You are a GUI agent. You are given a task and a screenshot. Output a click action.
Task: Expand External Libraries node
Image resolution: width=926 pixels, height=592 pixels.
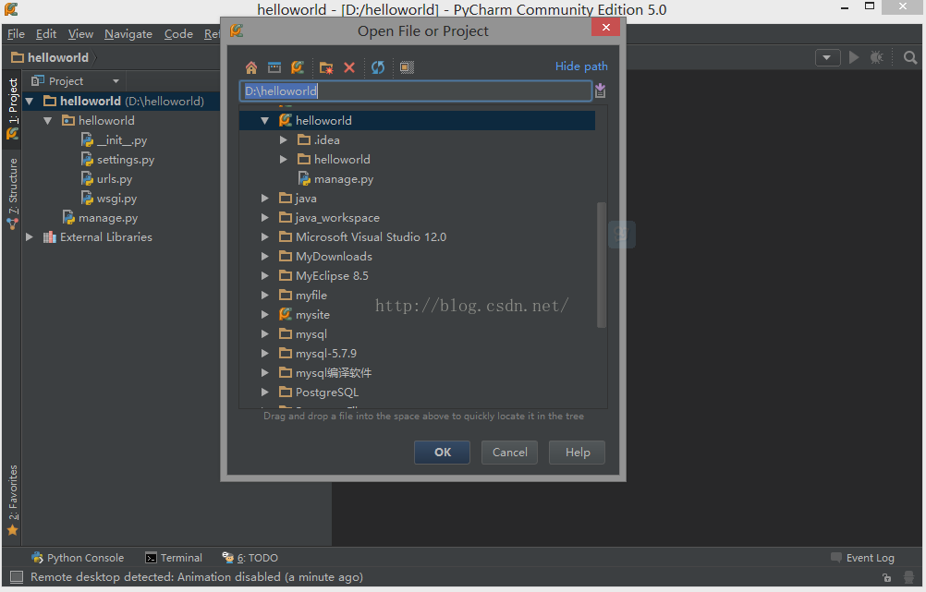click(29, 236)
